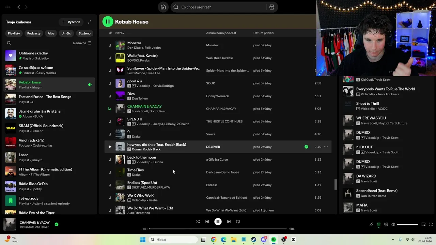Open the Browse icon in search bar

pos(272,7)
